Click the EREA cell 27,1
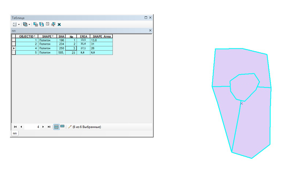287x181 pixels. (x=83, y=48)
